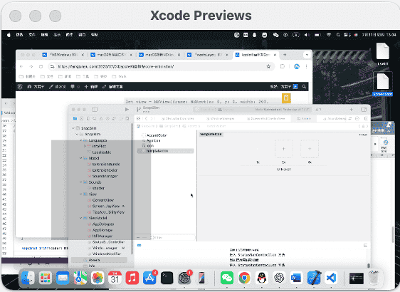The width and height of the screenshot is (400, 292).
Task: Select the templateIcon asset
Action: [x=166, y=151]
